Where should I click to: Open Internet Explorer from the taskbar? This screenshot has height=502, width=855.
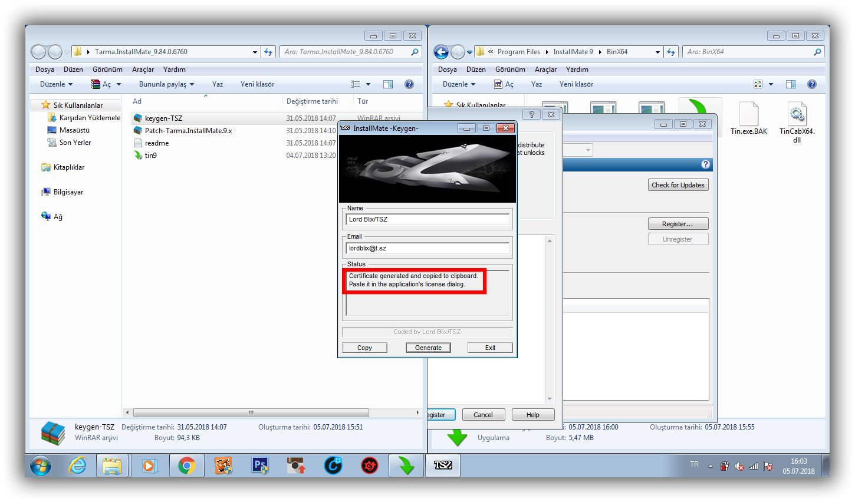click(77, 466)
